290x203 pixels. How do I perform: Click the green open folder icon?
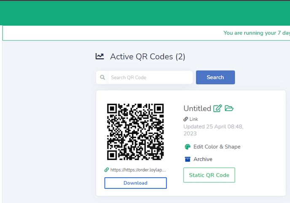coord(229,108)
